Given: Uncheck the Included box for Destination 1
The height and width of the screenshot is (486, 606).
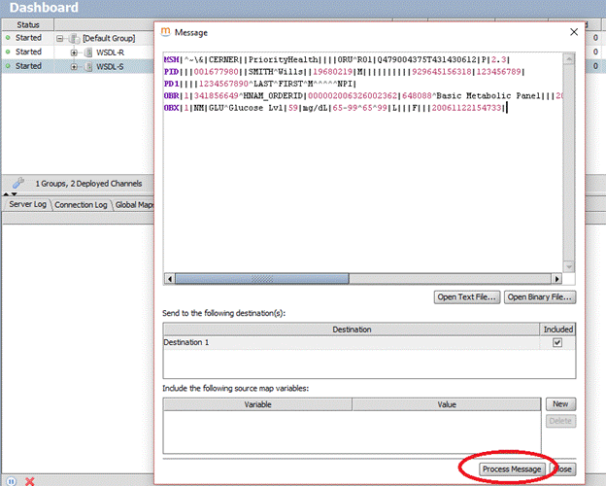Looking at the screenshot, I should click(555, 342).
